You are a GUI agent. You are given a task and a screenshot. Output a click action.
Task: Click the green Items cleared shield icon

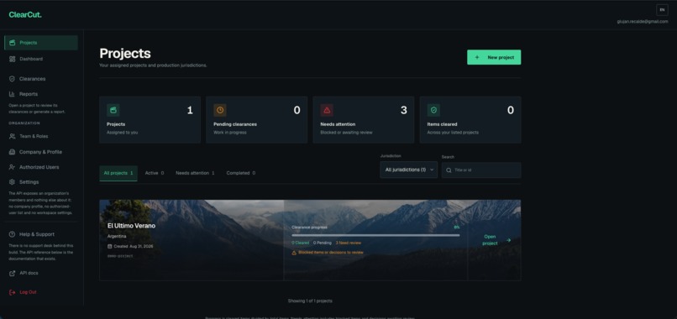click(433, 110)
